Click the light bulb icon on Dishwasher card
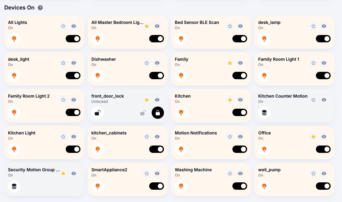The height and width of the screenshot is (202, 342). tap(98, 76)
